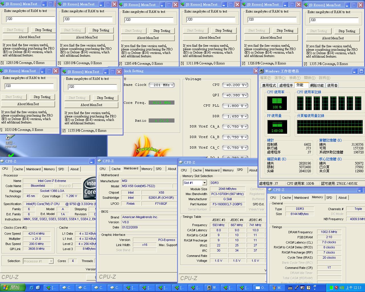Switch to the 處理程序 tab in Task Manager

[287, 85]
